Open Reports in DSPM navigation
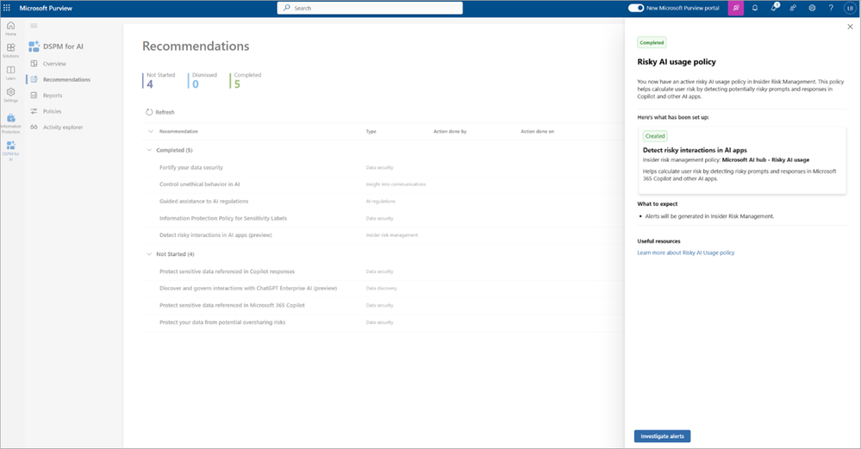 pyautogui.click(x=53, y=96)
